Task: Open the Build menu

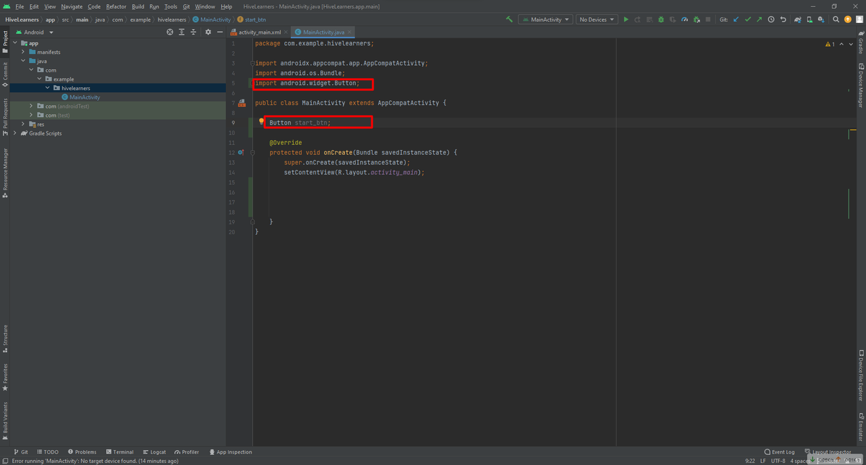Action: pyautogui.click(x=138, y=7)
